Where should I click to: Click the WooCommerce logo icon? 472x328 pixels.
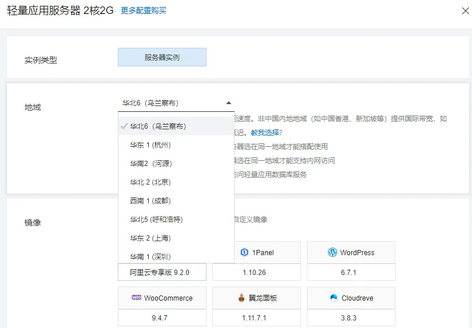pyautogui.click(x=137, y=297)
